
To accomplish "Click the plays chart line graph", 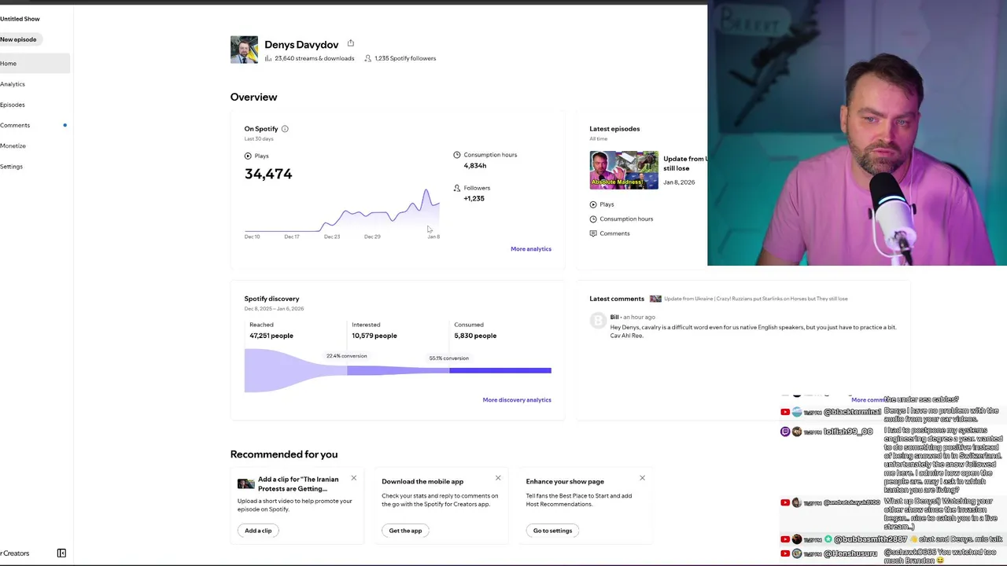I will coord(342,211).
